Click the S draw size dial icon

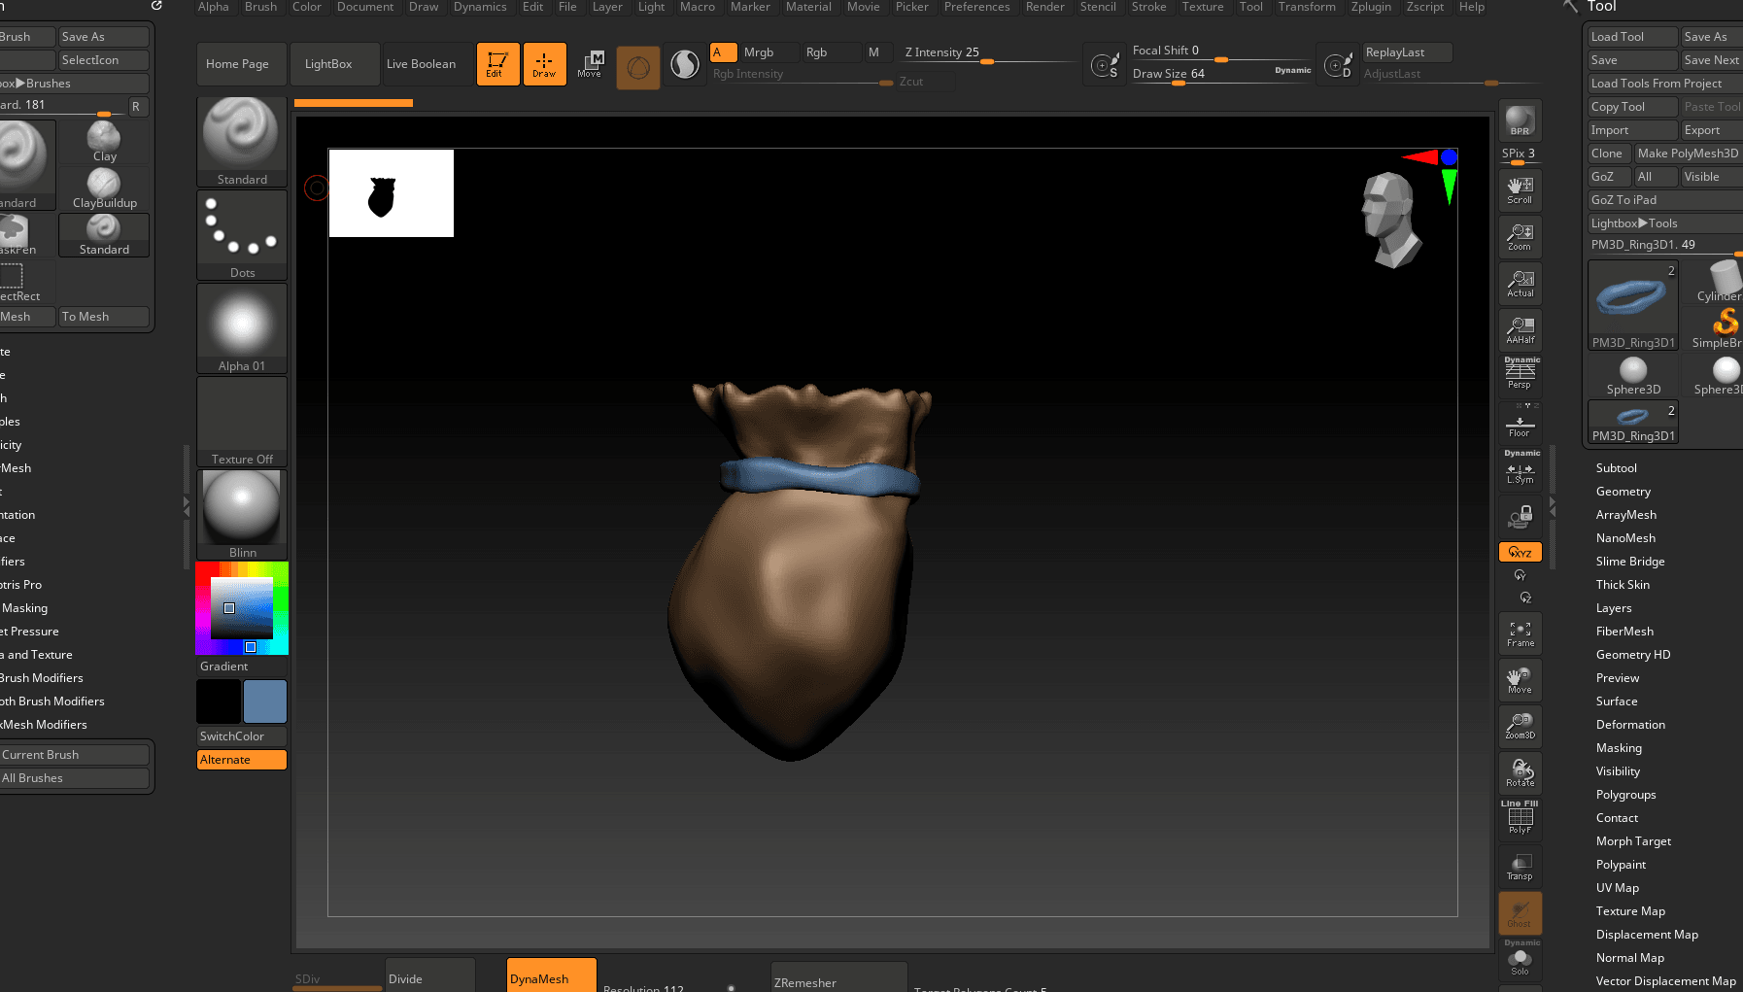pyautogui.click(x=1105, y=66)
